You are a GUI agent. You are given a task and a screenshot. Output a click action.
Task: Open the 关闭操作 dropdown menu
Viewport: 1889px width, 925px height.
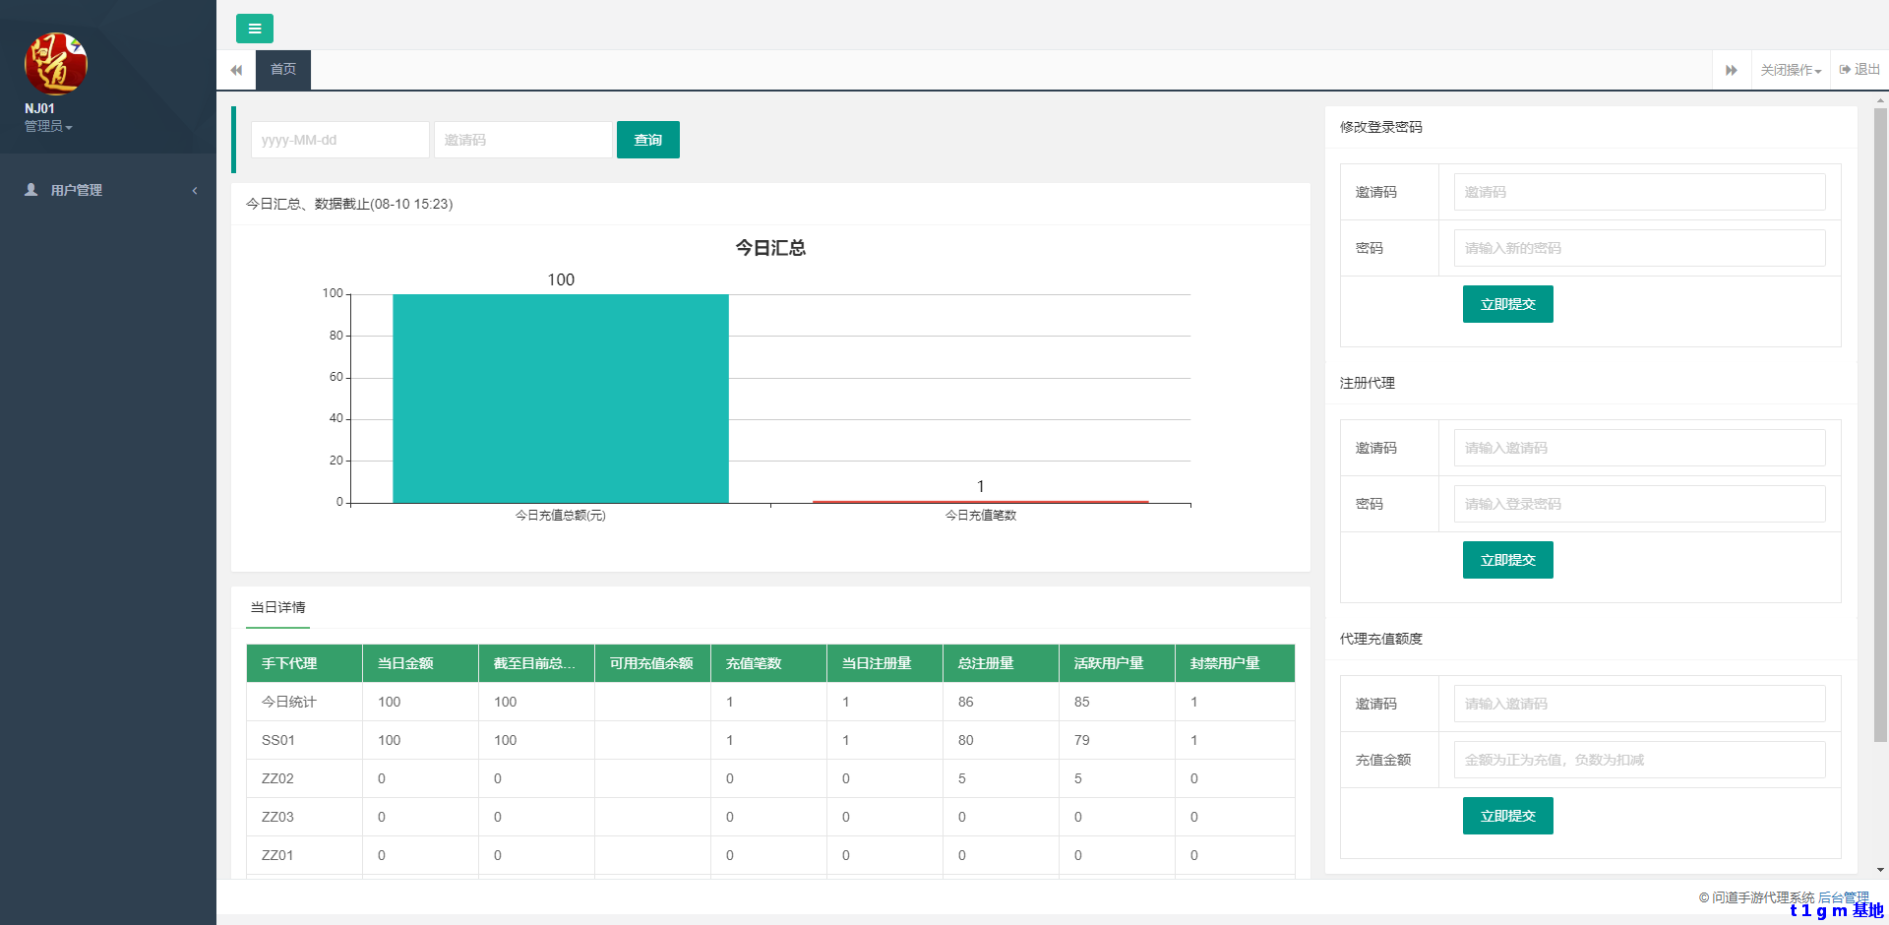point(1791,70)
